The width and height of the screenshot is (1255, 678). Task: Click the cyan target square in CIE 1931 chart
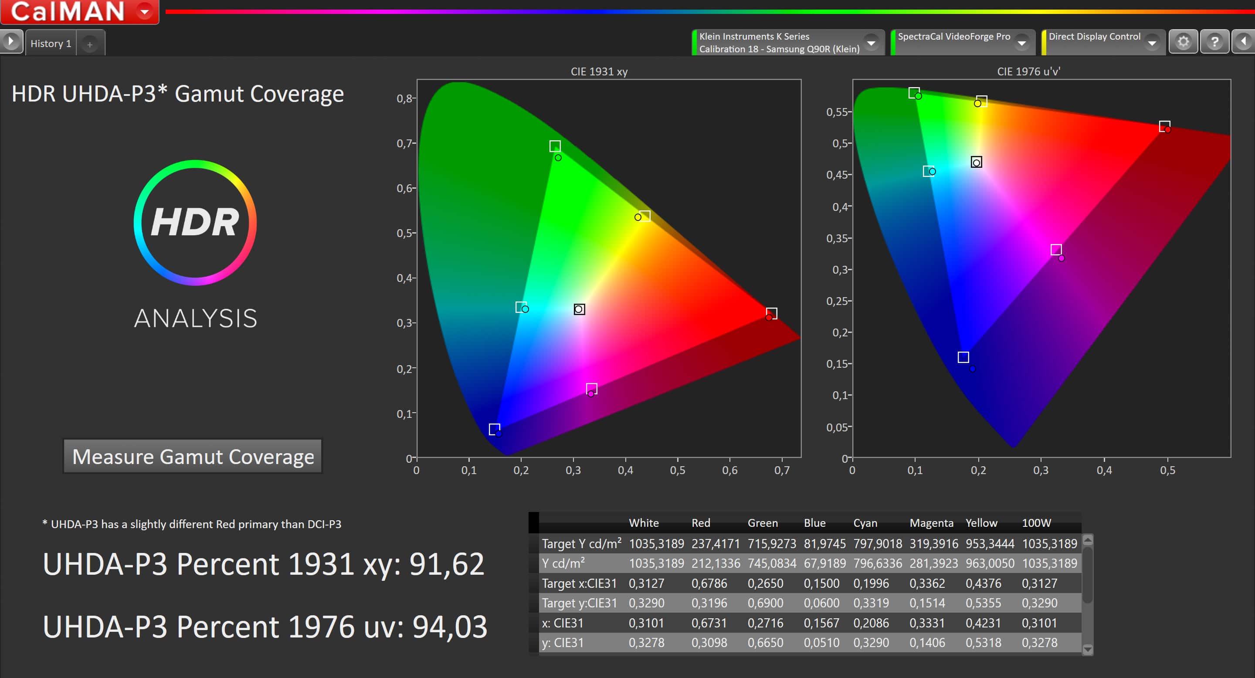521,307
